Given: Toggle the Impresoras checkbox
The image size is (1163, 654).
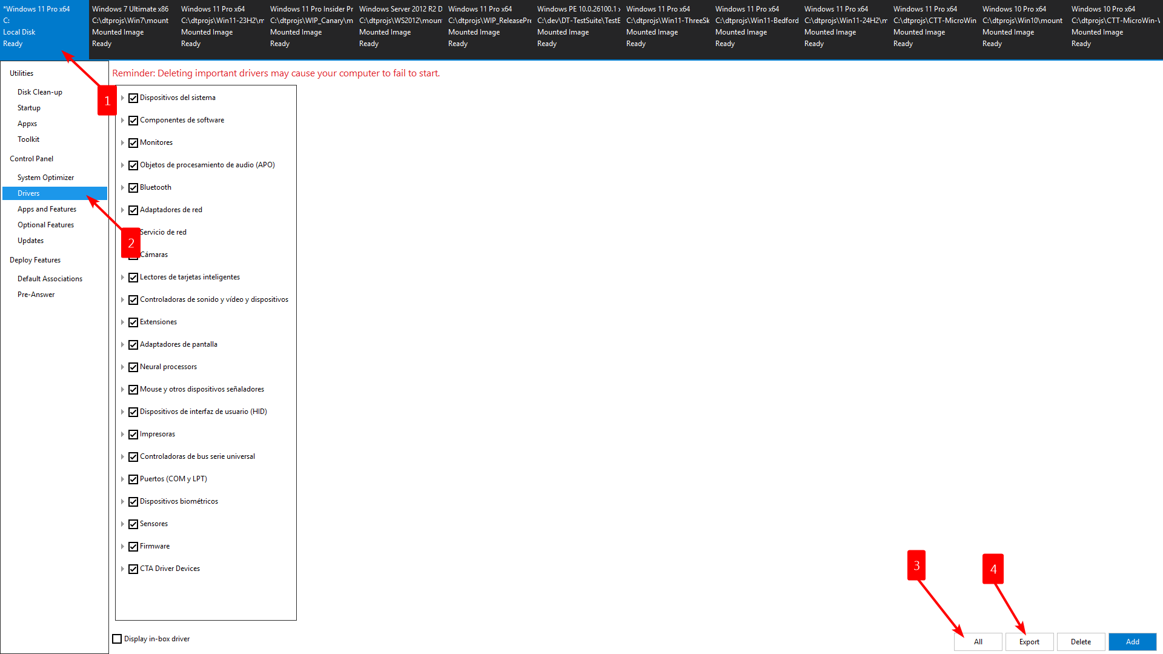Looking at the screenshot, I should click(x=133, y=435).
